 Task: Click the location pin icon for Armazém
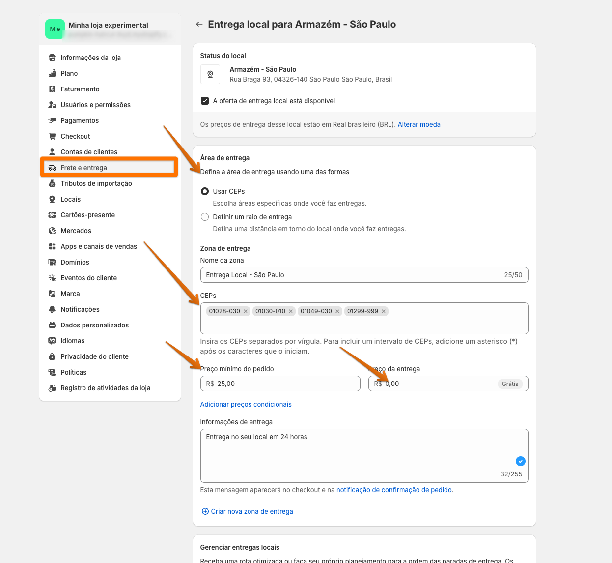pyautogui.click(x=210, y=74)
